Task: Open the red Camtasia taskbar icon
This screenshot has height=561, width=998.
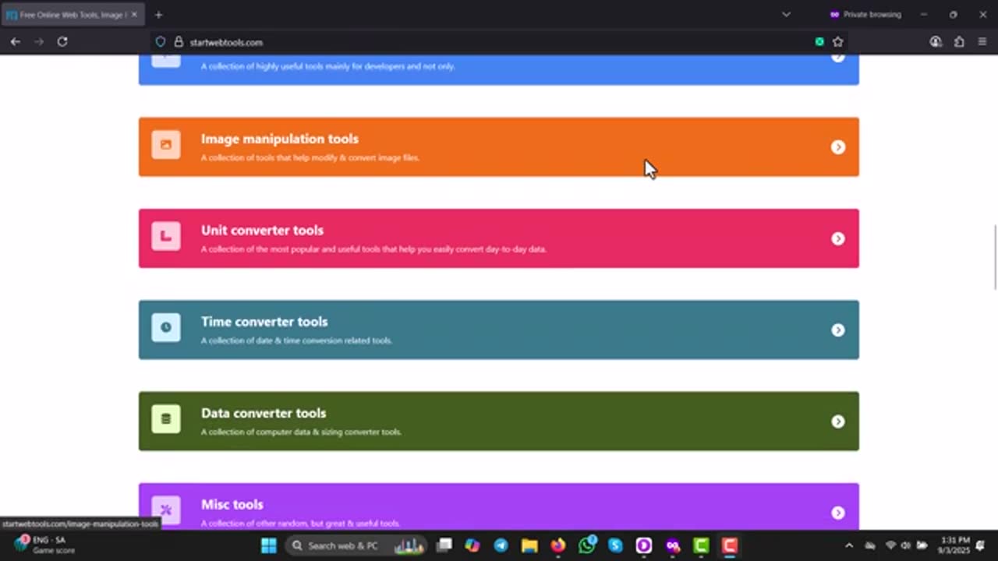Action: pos(729,545)
